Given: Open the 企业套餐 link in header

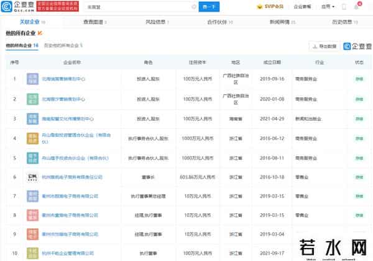Looking at the screenshot, I should tap(302, 7).
